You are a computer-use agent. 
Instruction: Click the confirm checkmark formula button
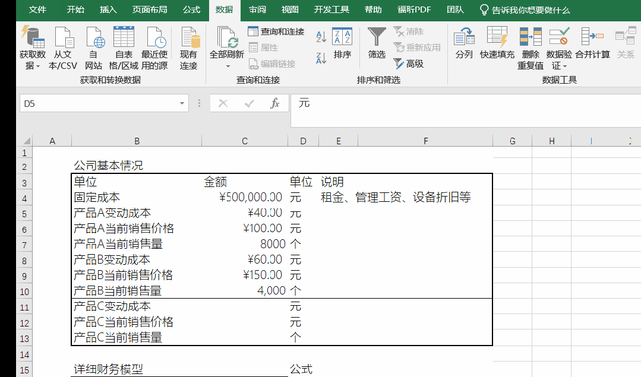pos(249,103)
